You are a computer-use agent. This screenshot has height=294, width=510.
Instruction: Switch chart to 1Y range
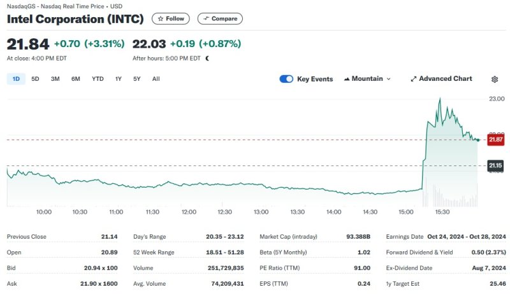tap(118, 79)
